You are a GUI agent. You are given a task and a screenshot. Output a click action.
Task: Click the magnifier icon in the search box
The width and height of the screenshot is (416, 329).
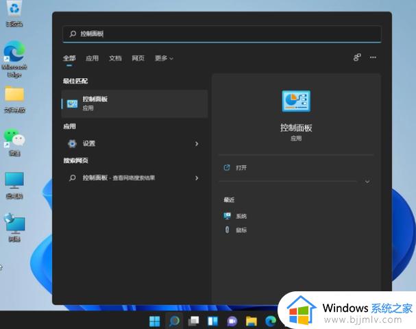coord(73,34)
